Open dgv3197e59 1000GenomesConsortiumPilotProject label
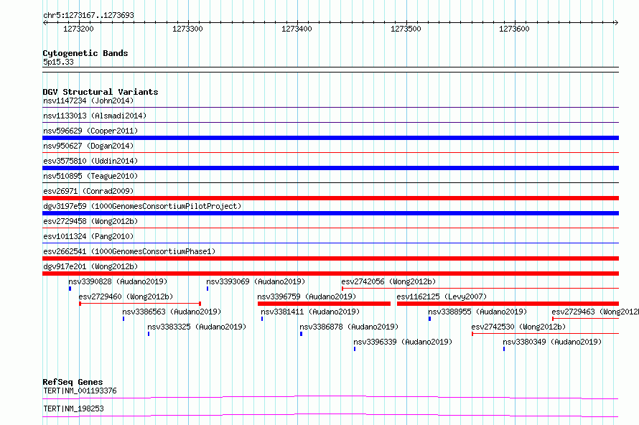This screenshot has width=639, height=425. 142,206
